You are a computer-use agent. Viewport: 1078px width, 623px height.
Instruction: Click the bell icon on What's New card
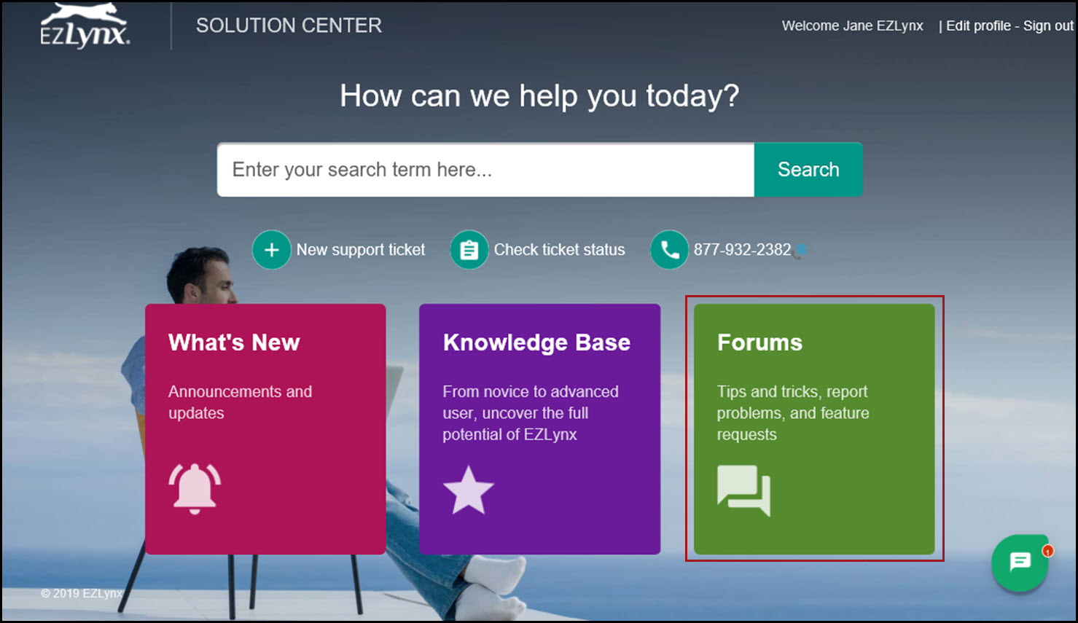[x=195, y=488]
